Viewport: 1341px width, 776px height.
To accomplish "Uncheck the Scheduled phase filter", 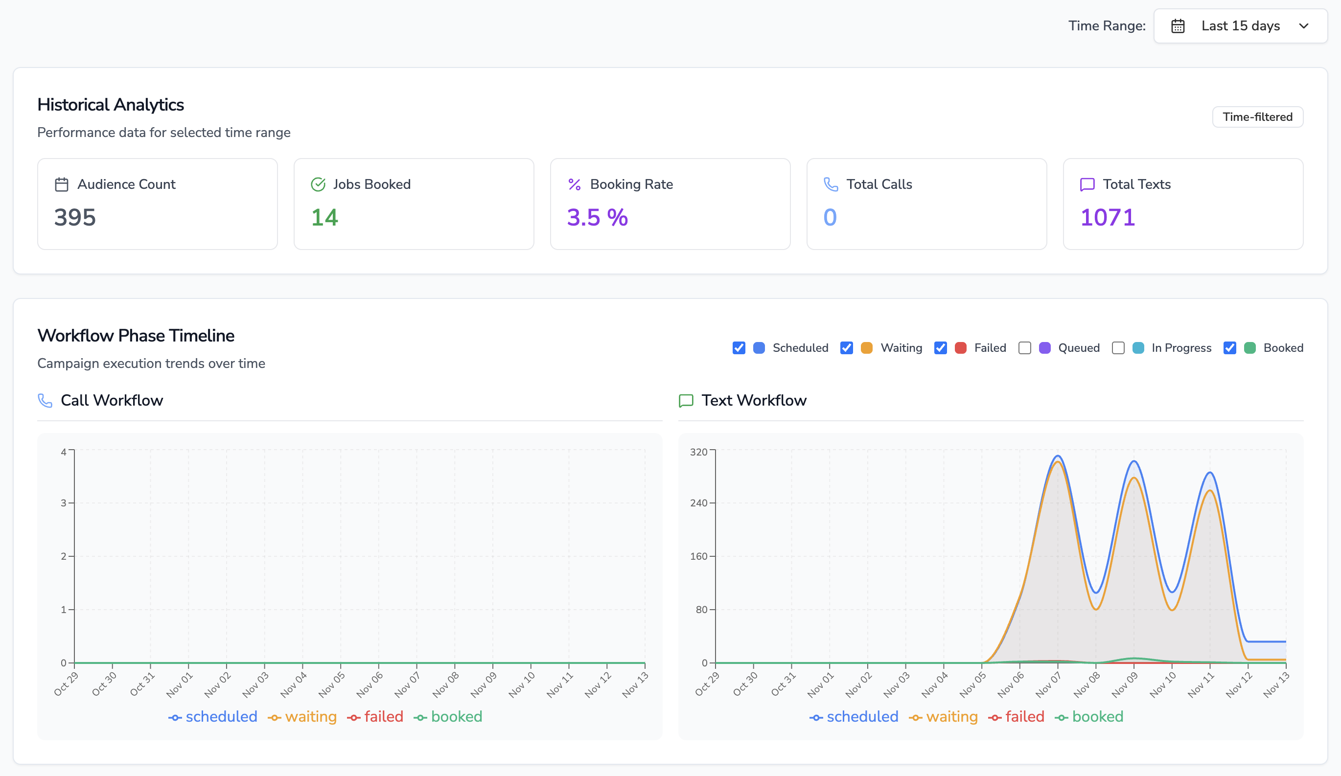I will click(x=739, y=348).
